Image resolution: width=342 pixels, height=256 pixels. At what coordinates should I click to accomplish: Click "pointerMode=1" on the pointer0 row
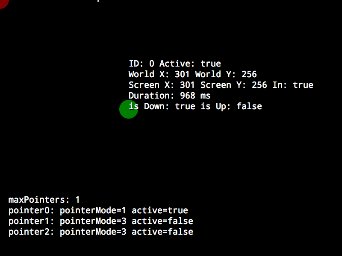(93, 210)
